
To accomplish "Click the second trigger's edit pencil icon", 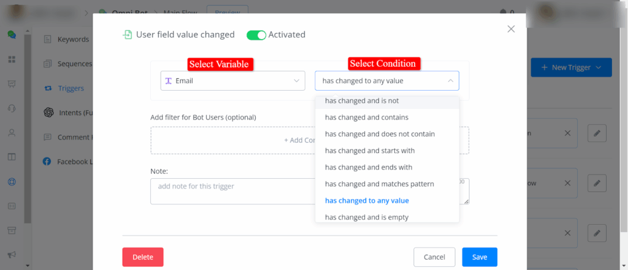I will pos(597,182).
